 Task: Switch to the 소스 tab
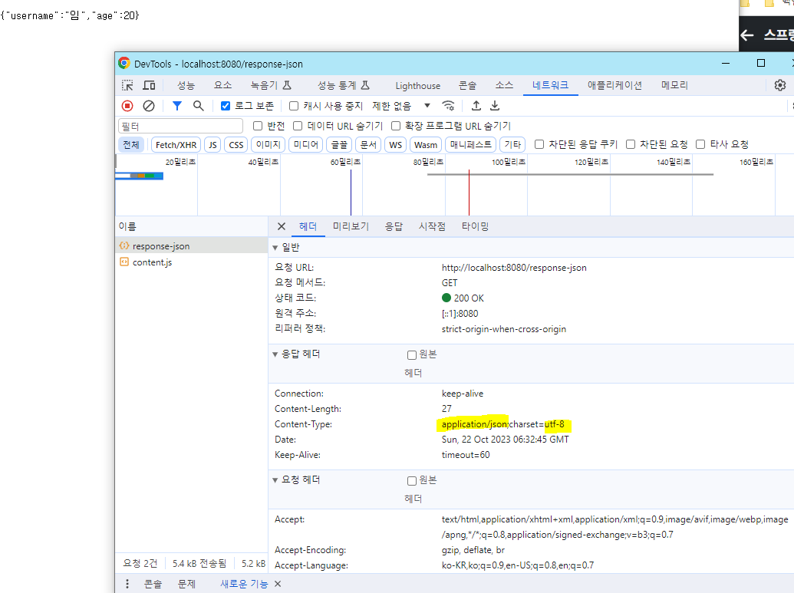(504, 86)
